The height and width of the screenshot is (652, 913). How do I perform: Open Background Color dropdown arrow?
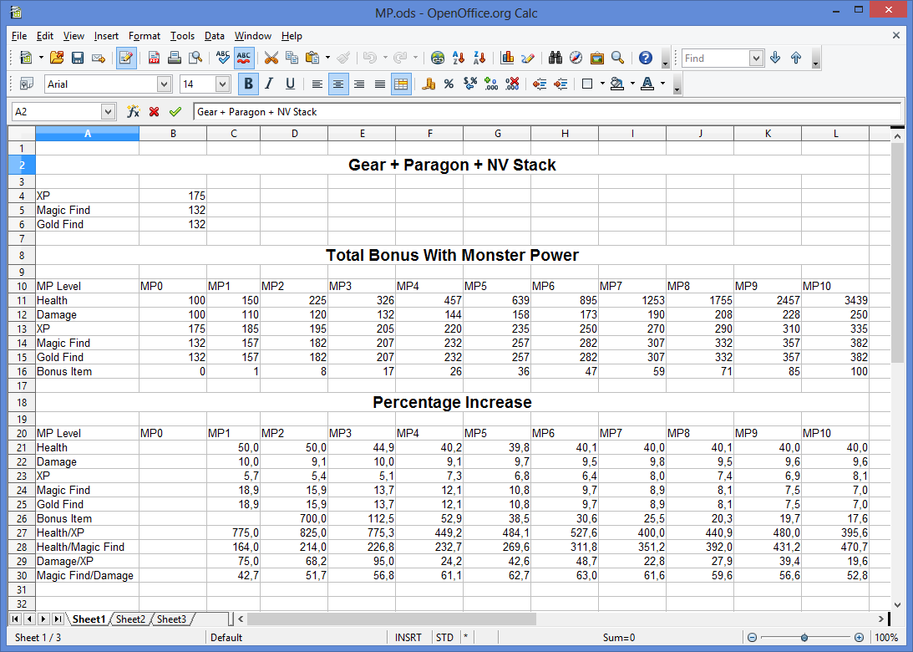[632, 84]
